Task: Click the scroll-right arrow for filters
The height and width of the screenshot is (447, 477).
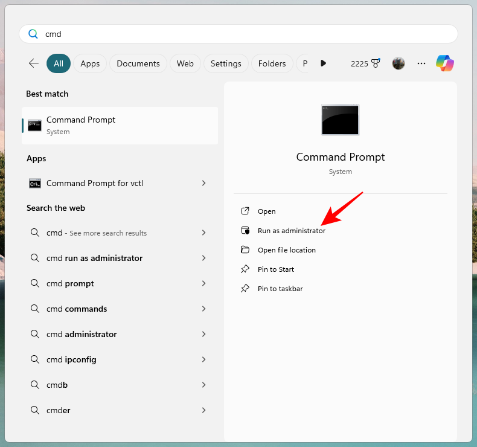Action: [323, 63]
